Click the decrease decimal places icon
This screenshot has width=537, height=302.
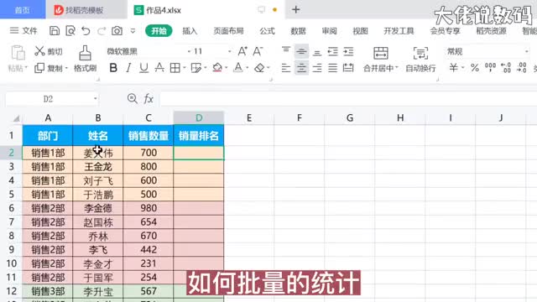[x=522, y=68]
